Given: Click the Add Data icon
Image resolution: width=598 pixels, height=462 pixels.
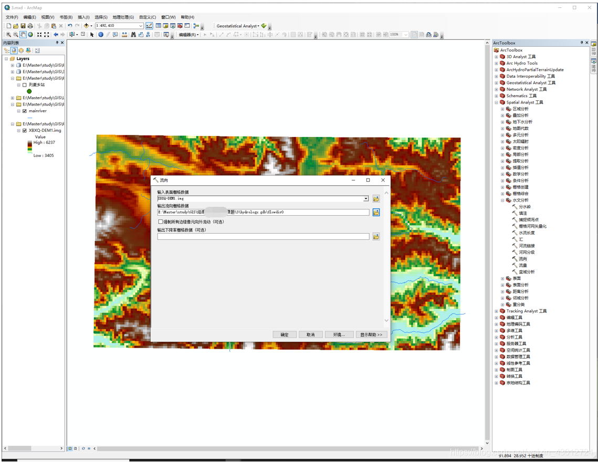Looking at the screenshot, I should pyautogui.click(x=86, y=26).
